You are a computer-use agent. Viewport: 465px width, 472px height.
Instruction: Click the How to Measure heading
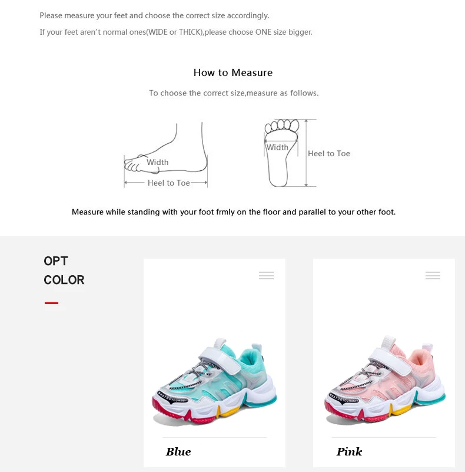tap(233, 72)
